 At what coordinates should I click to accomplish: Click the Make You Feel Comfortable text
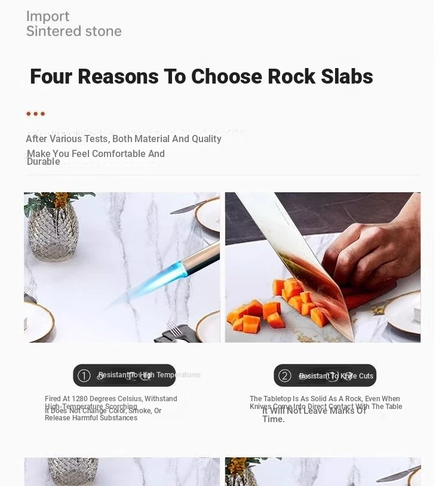[x=96, y=154]
